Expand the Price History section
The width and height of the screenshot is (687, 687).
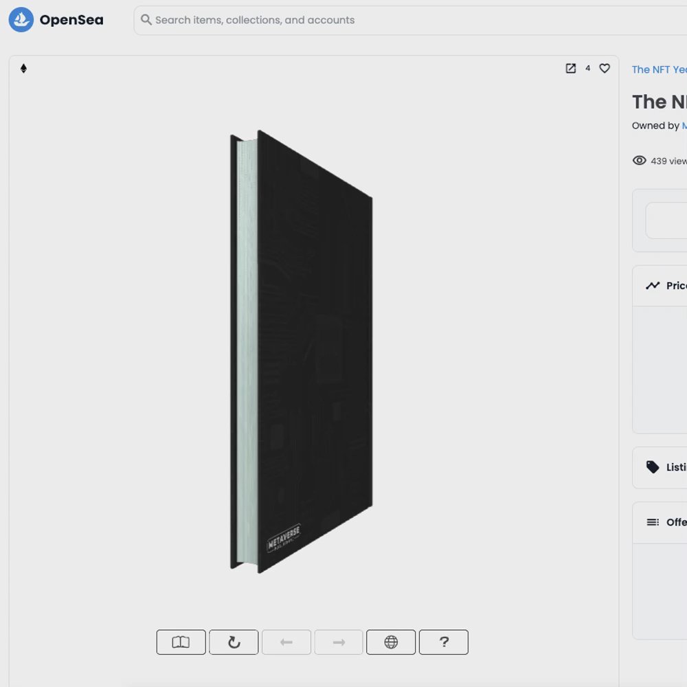click(x=660, y=286)
